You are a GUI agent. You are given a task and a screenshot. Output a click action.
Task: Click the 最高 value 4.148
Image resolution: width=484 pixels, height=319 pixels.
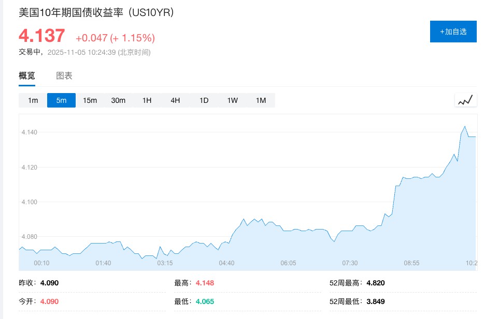205,283
